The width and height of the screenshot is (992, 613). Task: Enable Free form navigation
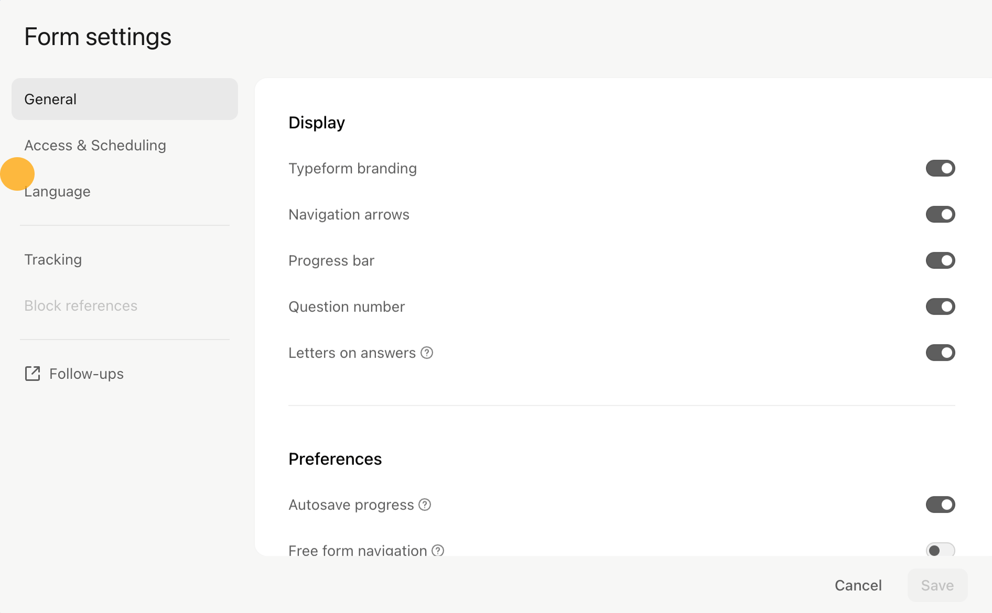(x=940, y=551)
